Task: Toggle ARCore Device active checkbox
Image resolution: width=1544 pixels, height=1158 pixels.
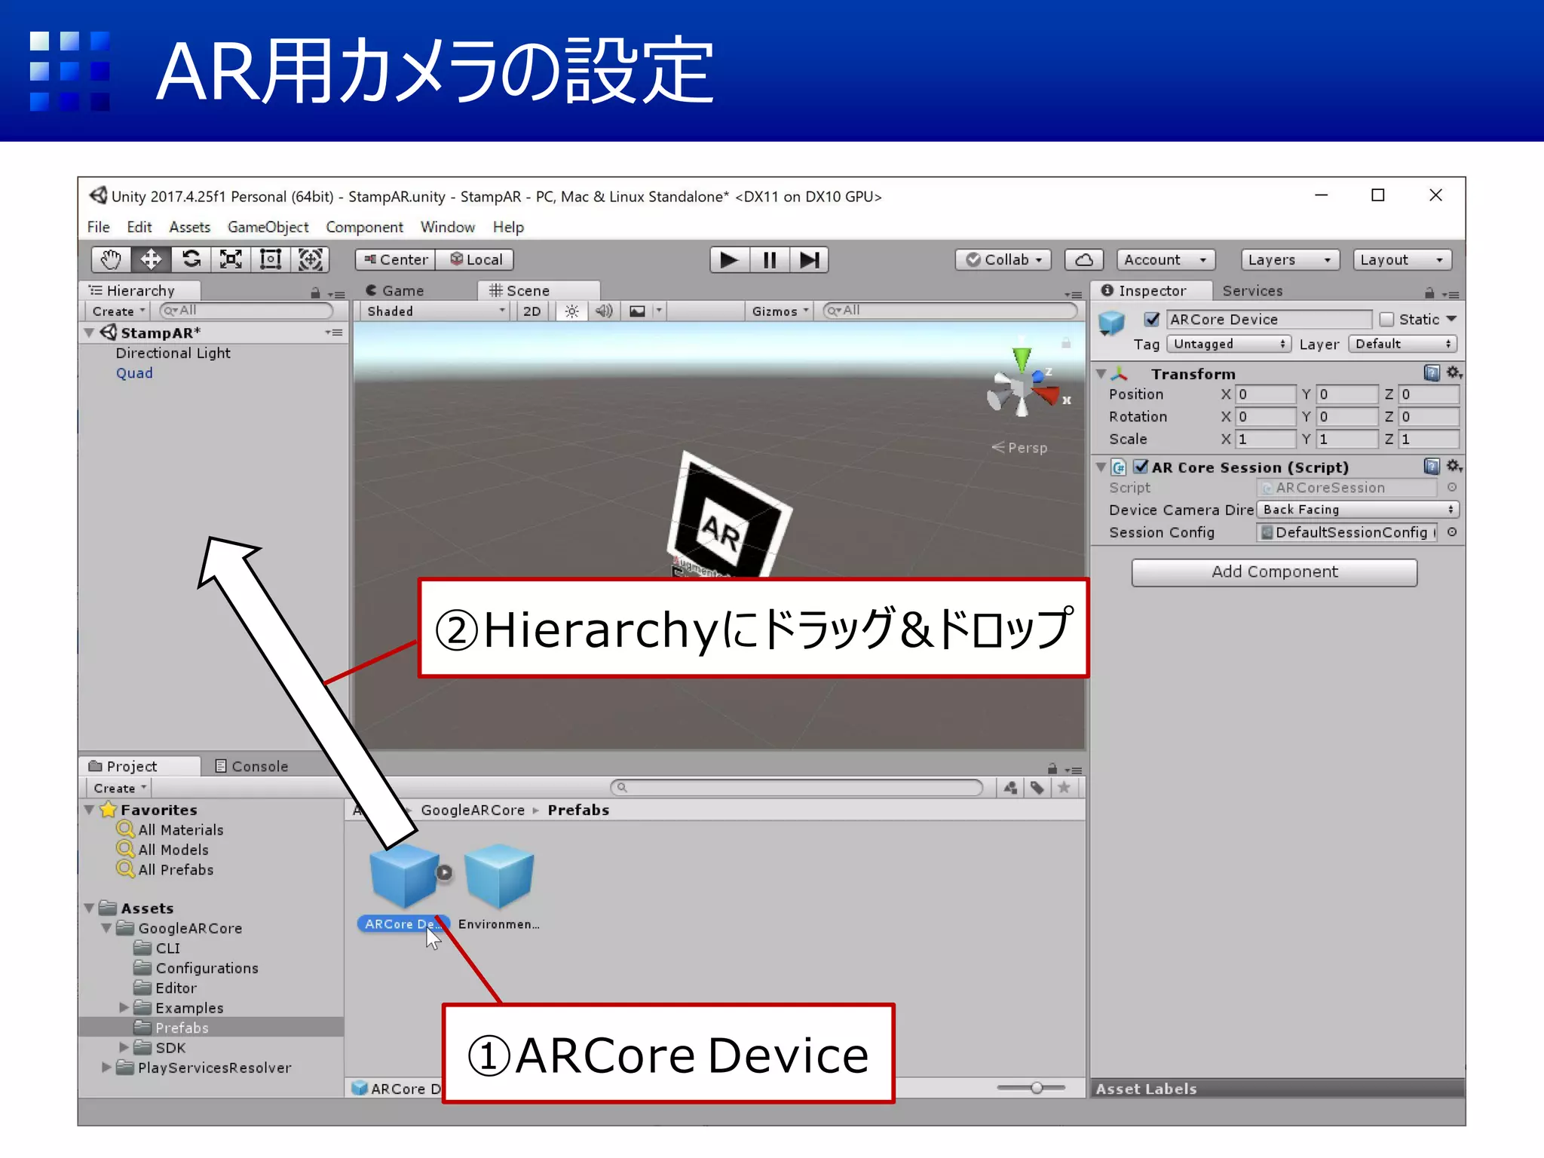Action: point(1151,320)
